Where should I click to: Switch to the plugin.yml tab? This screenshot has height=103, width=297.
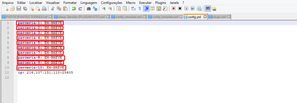point(219,17)
